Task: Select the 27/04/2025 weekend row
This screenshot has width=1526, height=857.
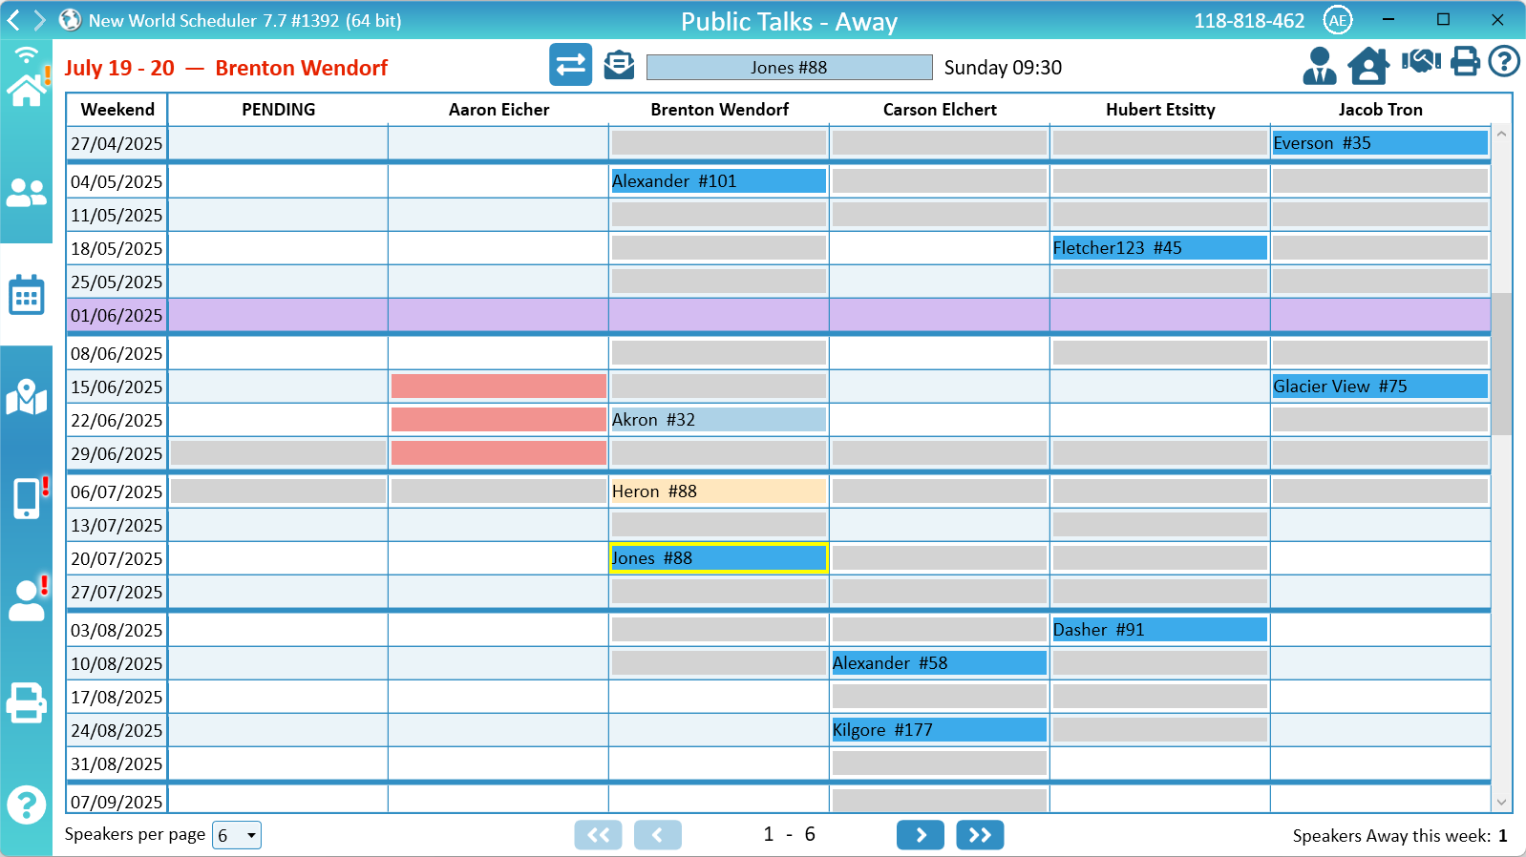Action: [778, 143]
